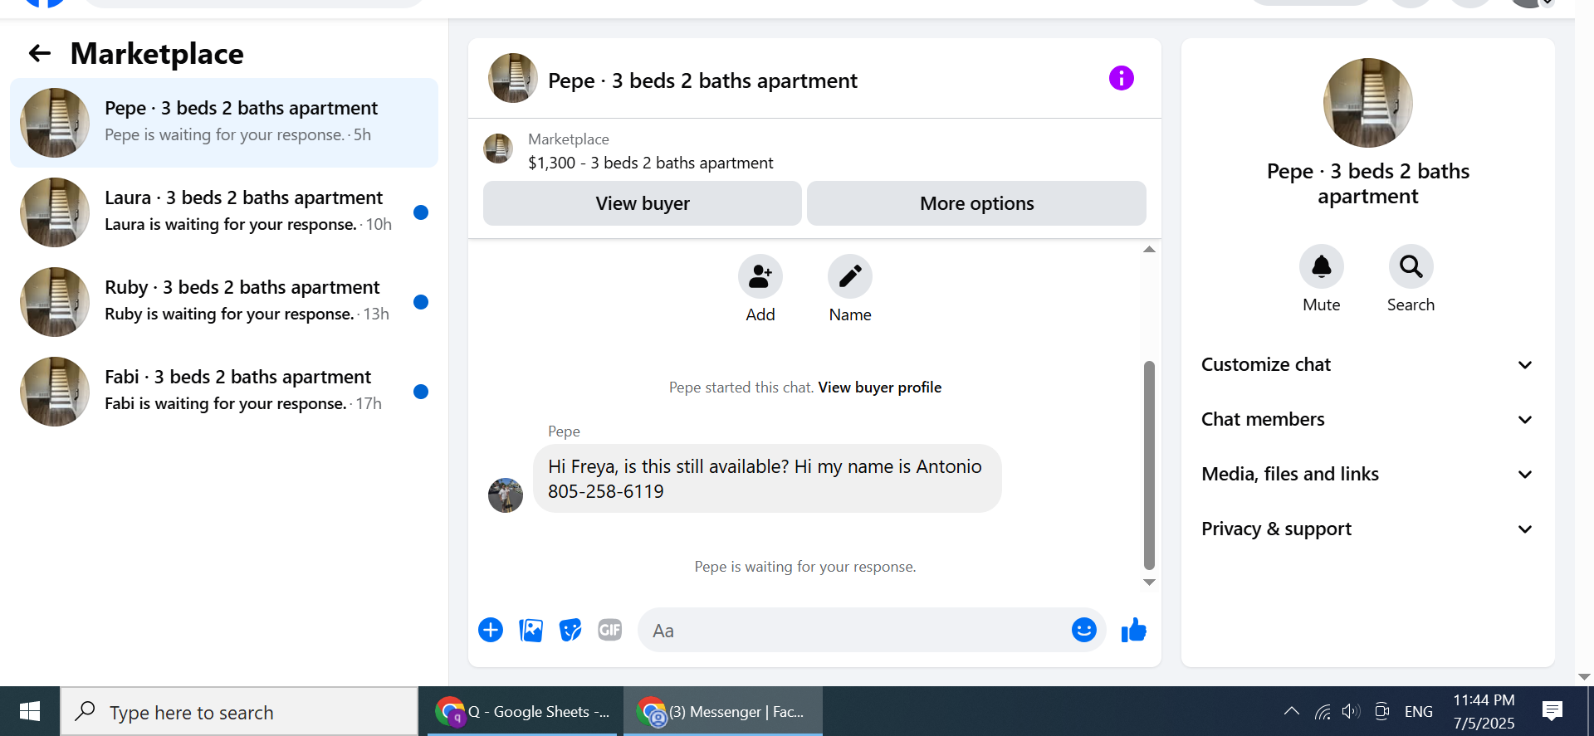This screenshot has height=736, width=1594.
Task: Click unread dot on Laura conversation
Action: tap(421, 212)
